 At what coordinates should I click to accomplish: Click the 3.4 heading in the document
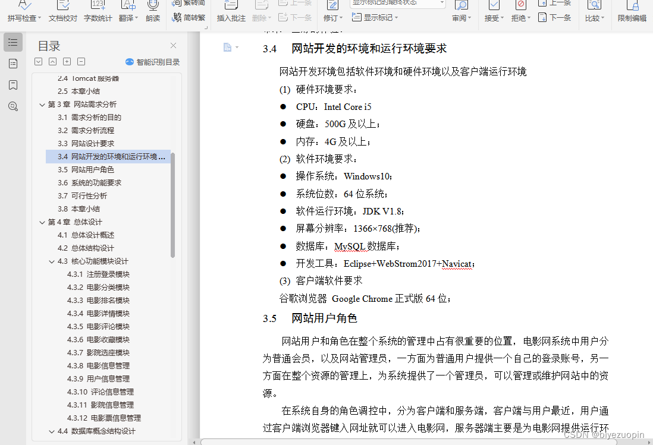[x=355, y=49]
